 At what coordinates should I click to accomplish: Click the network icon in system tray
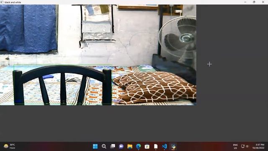click(x=243, y=146)
